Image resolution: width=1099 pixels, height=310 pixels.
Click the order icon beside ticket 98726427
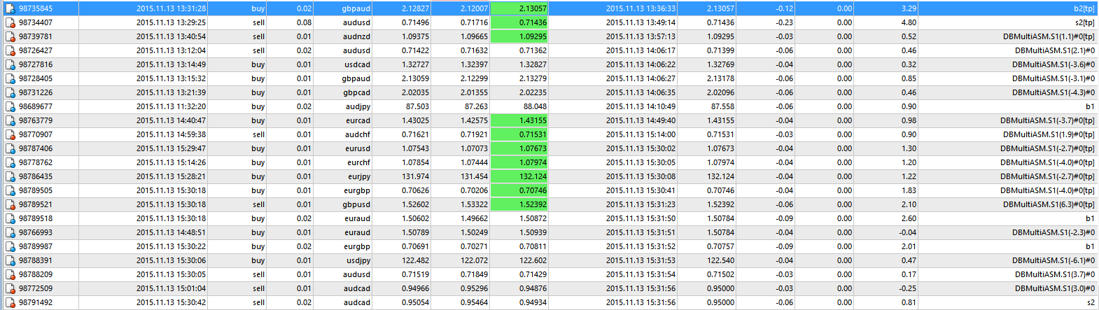click(x=10, y=50)
